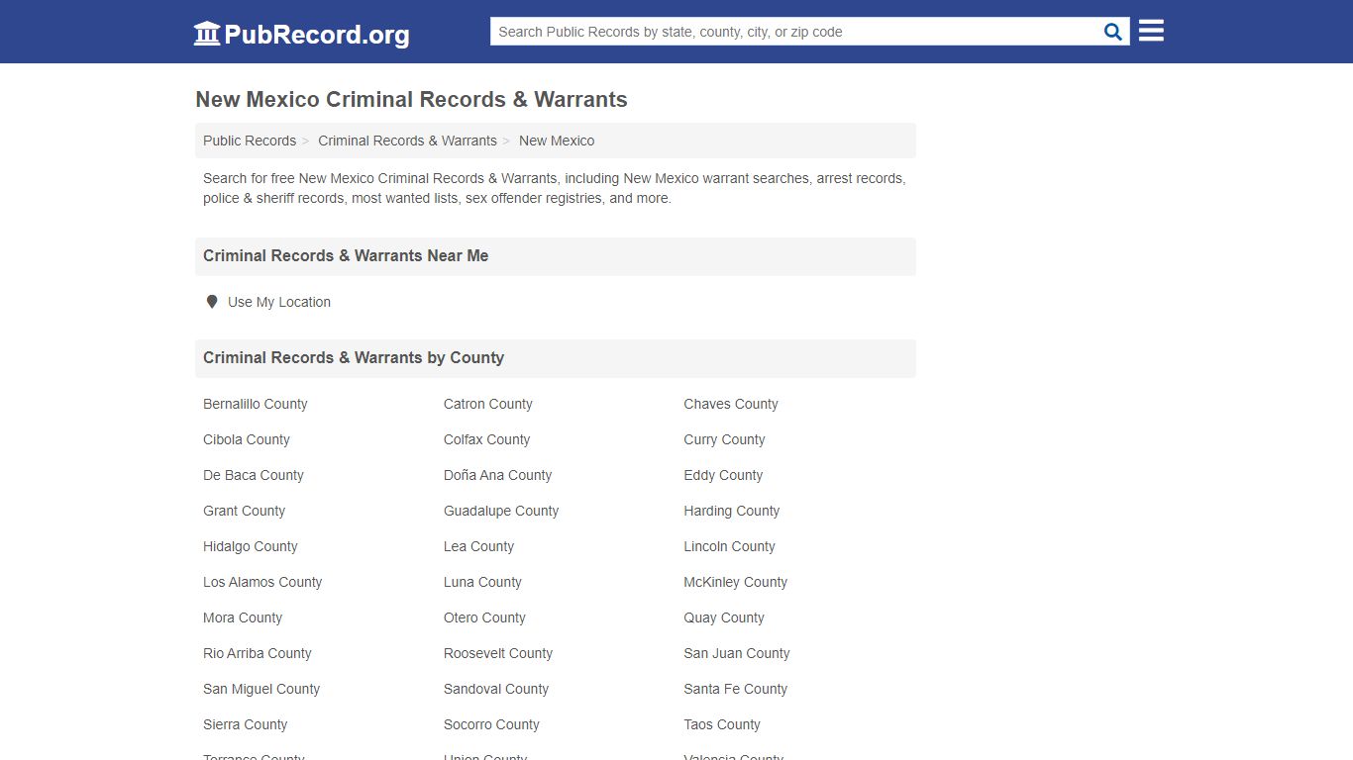Visit San Juan County records

pos(737,653)
